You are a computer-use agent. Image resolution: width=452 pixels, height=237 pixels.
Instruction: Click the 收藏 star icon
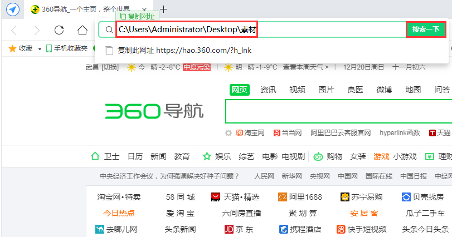click(12, 48)
